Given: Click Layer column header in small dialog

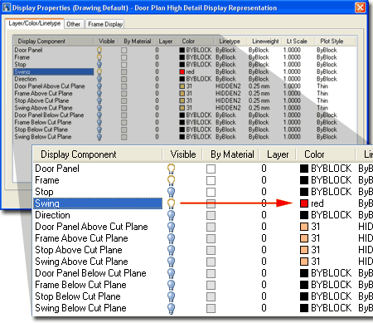Looking at the screenshot, I should tap(166, 42).
